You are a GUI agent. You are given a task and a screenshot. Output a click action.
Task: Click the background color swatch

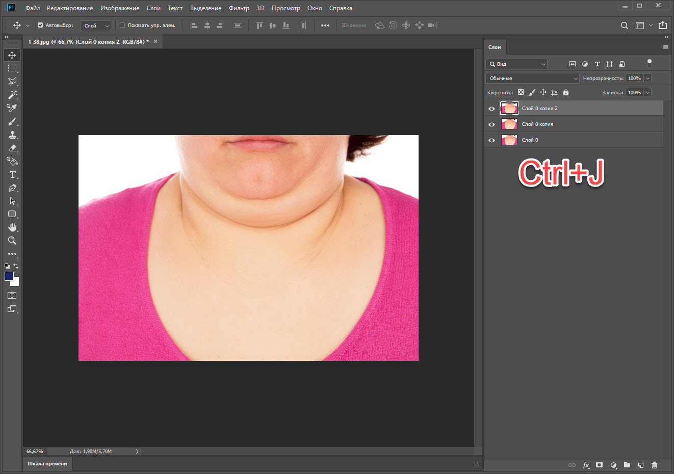(x=16, y=283)
